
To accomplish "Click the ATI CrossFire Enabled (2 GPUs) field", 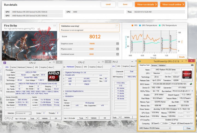I will (172, 120).
